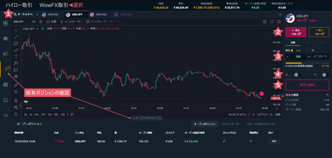332x158 pixels.
Task: Edit the 500 units input field
Action: pos(298,57)
